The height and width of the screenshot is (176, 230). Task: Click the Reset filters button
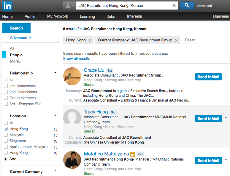[x=190, y=40]
